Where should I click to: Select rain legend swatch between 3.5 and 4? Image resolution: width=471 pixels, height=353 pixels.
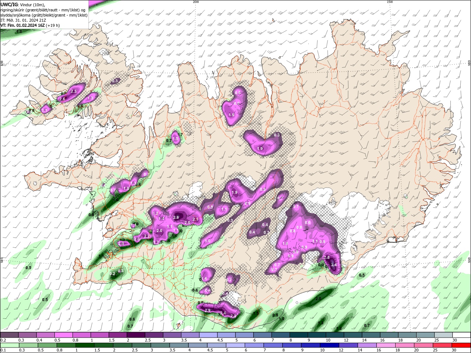(x=180, y=345)
